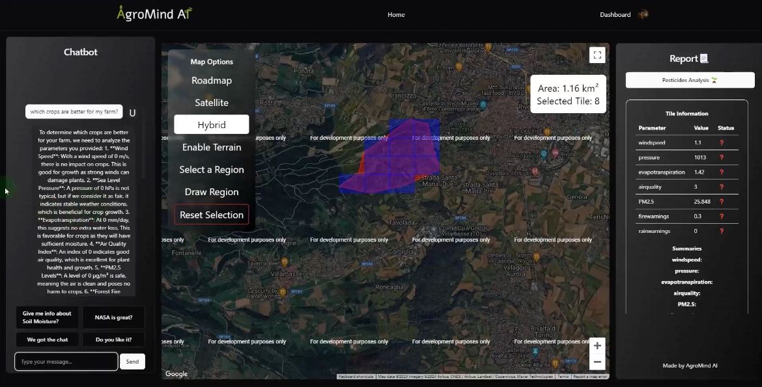This screenshot has height=387, width=762.
Task: Switch map to Roadmap view
Action: pos(212,81)
